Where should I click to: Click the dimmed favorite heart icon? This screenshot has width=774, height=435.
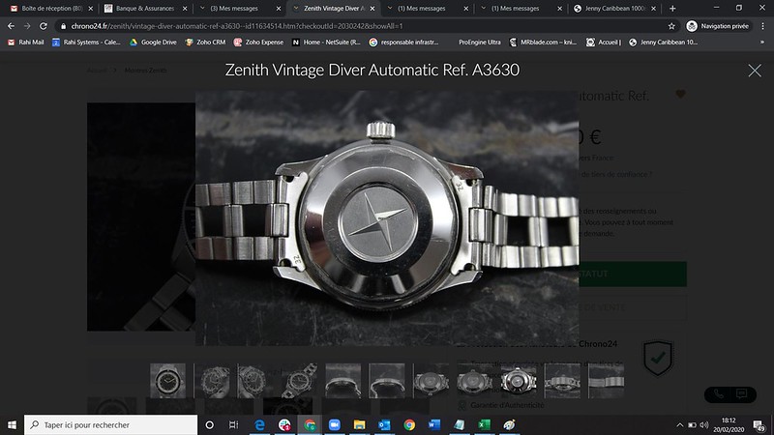coord(680,94)
